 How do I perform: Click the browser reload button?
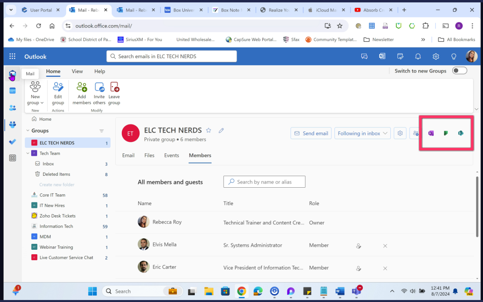pyautogui.click(x=38, y=25)
